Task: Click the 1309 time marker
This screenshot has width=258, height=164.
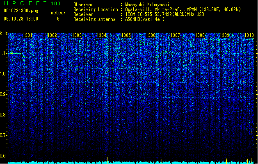Action: 225,35
